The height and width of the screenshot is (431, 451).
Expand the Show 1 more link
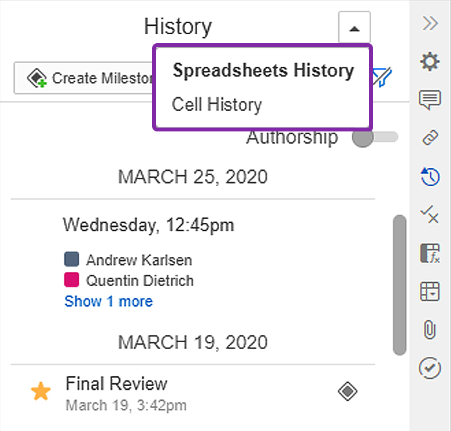[109, 302]
